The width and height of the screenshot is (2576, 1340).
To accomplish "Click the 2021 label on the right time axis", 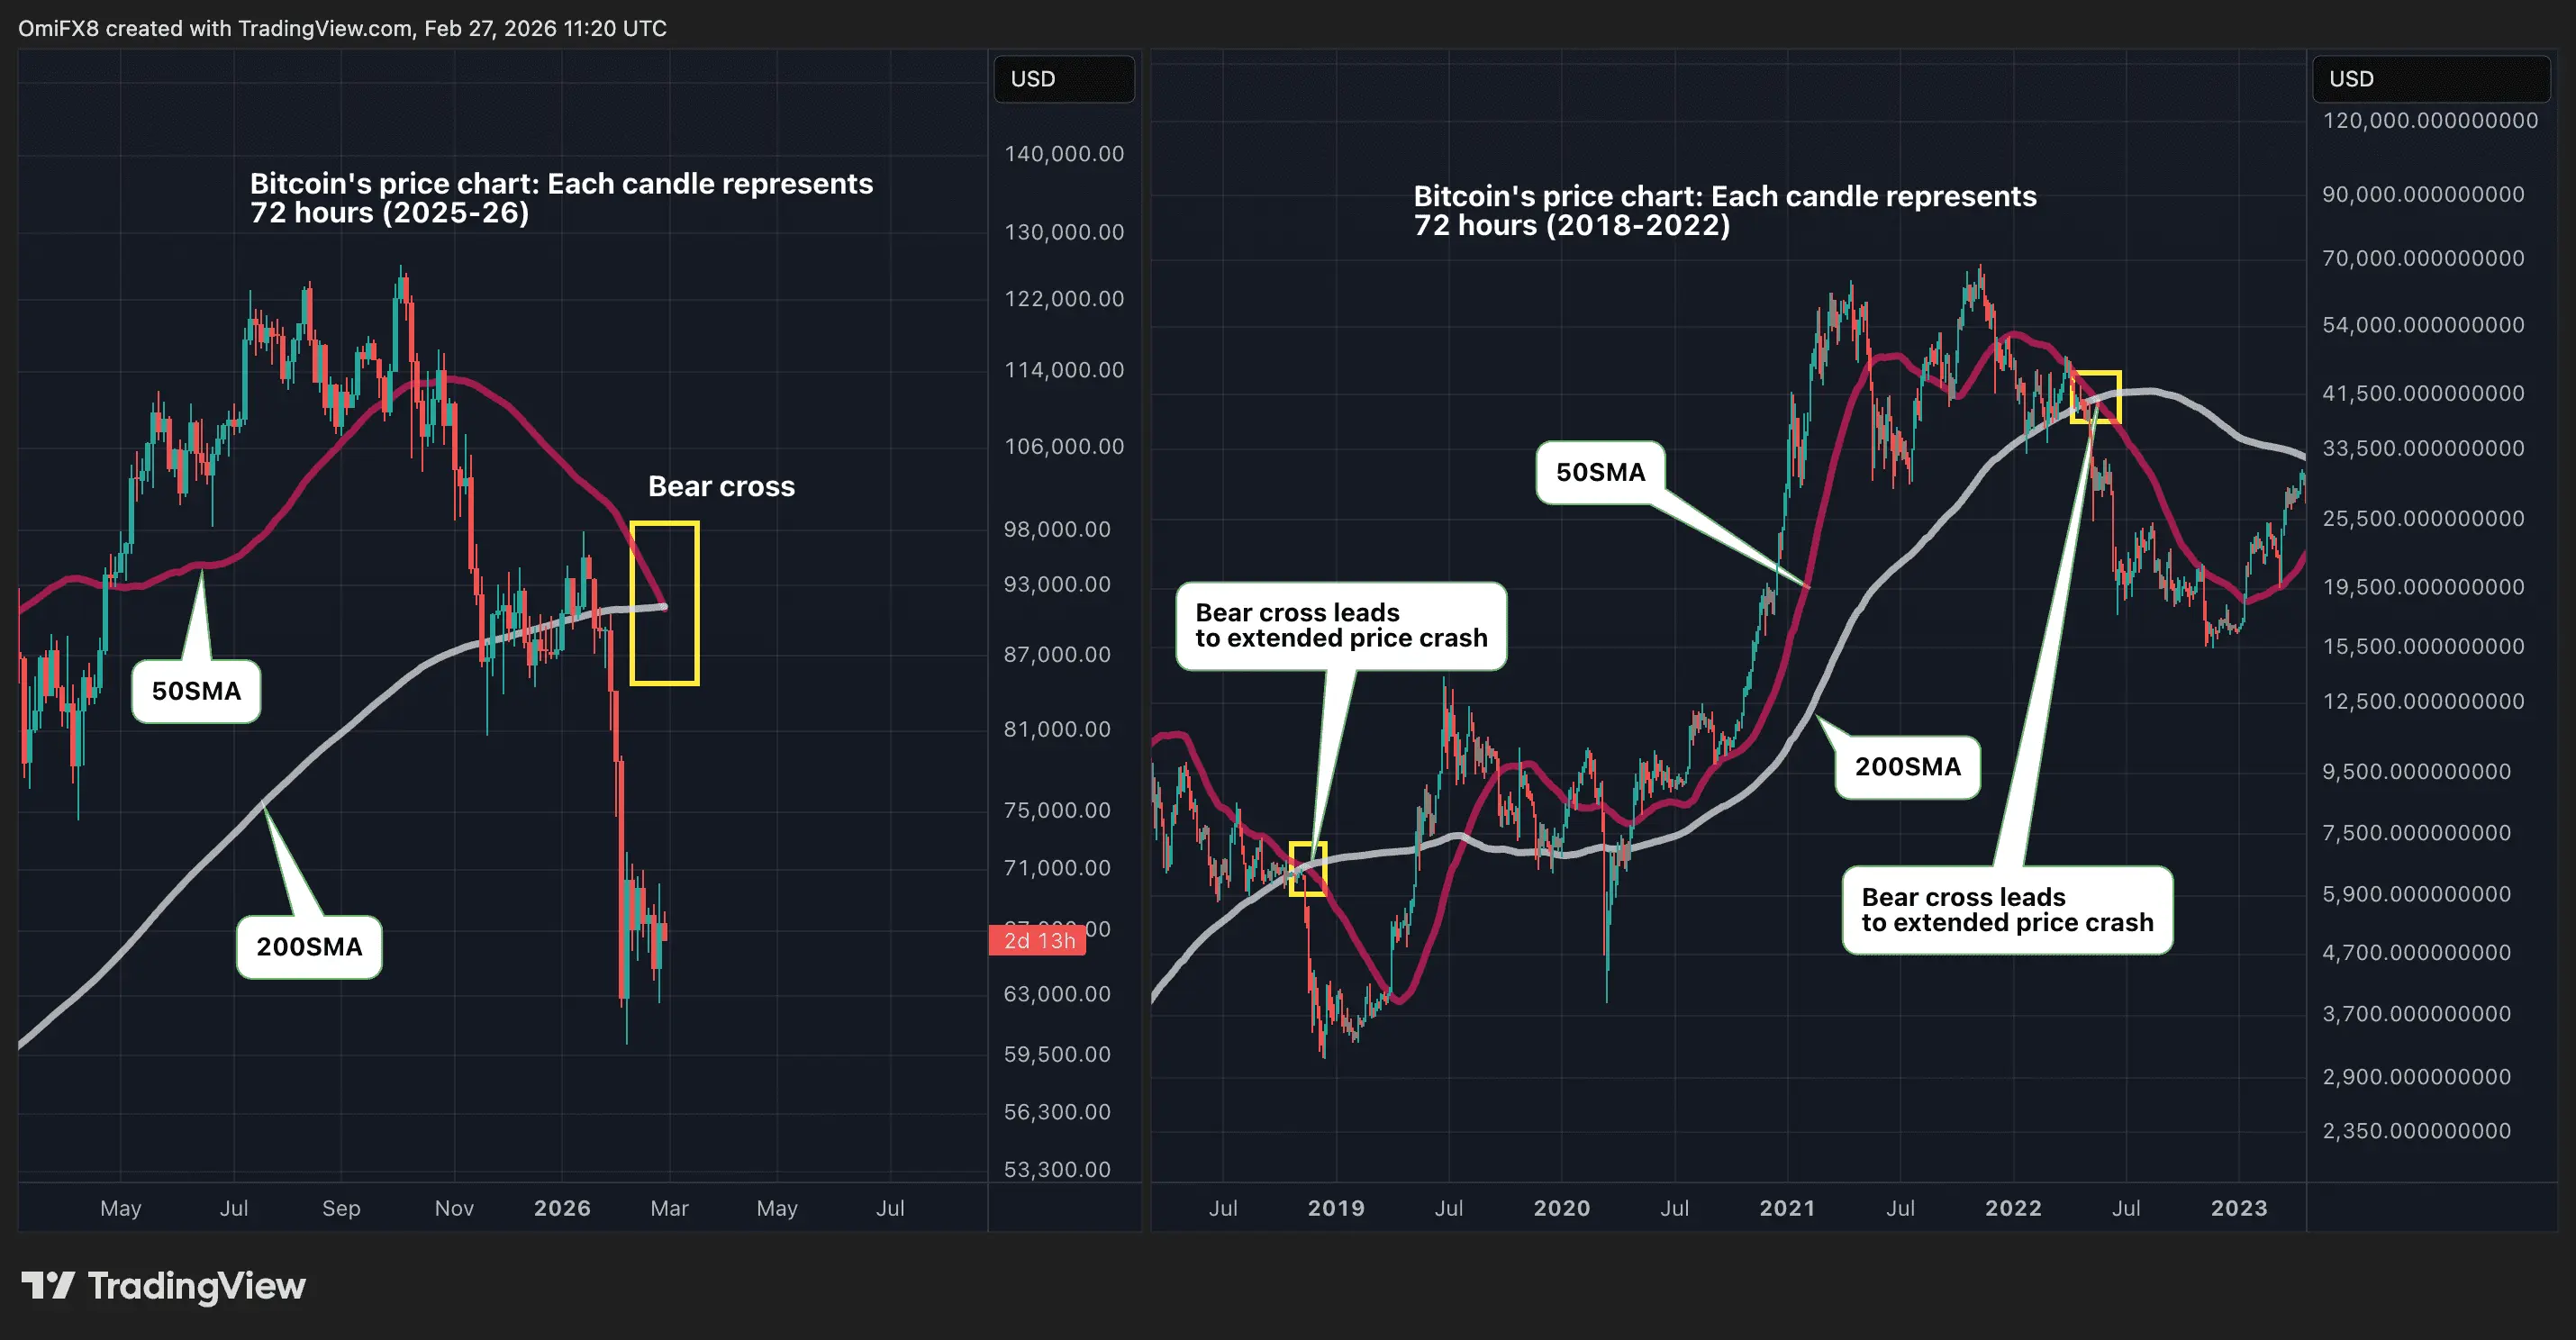I will (x=1787, y=1208).
